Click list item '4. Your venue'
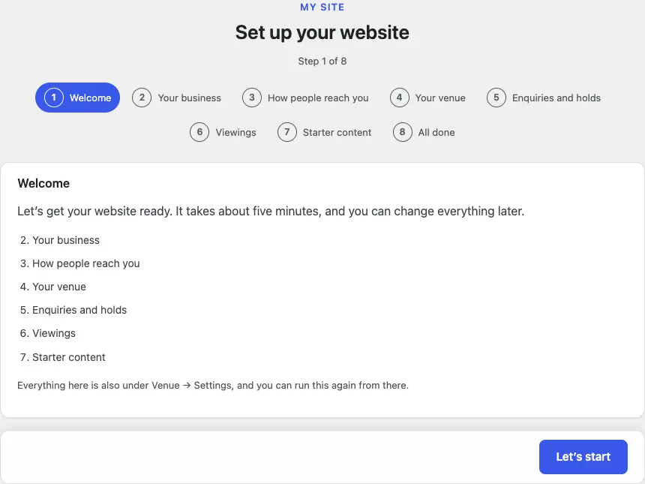645x484 pixels. (53, 287)
